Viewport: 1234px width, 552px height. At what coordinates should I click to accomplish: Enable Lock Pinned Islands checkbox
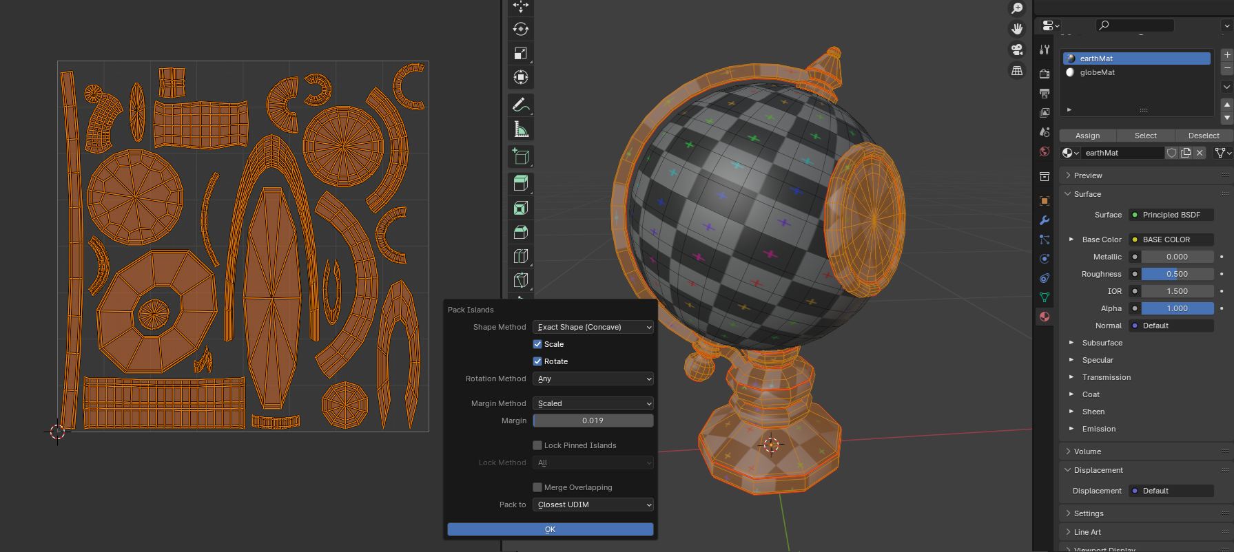point(537,445)
